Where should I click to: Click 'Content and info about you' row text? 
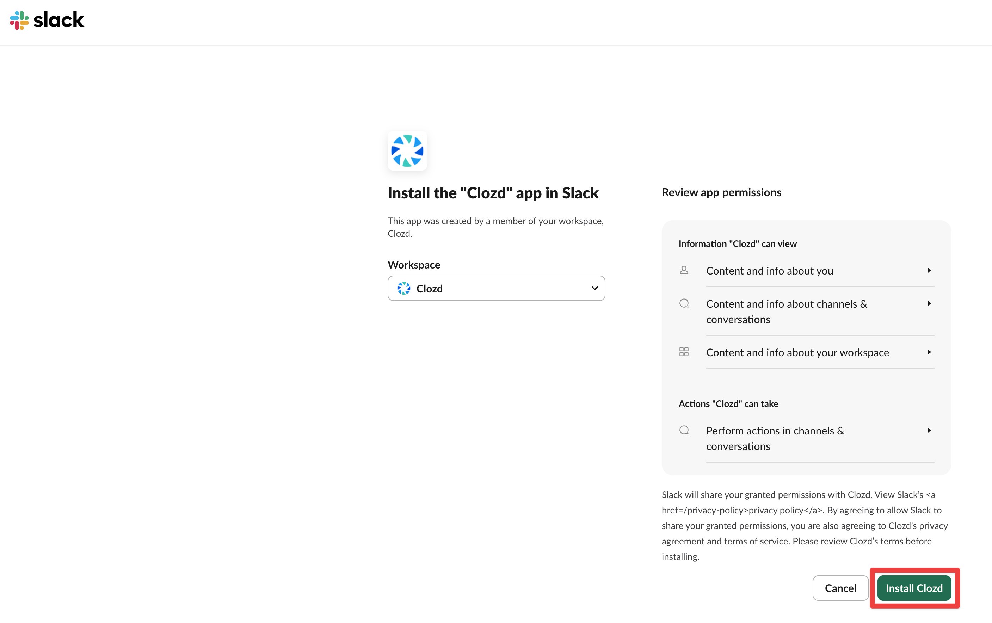point(769,271)
